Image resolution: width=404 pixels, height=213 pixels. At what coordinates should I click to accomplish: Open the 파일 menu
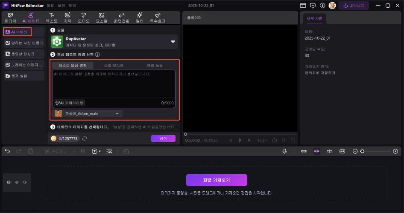pos(50,6)
